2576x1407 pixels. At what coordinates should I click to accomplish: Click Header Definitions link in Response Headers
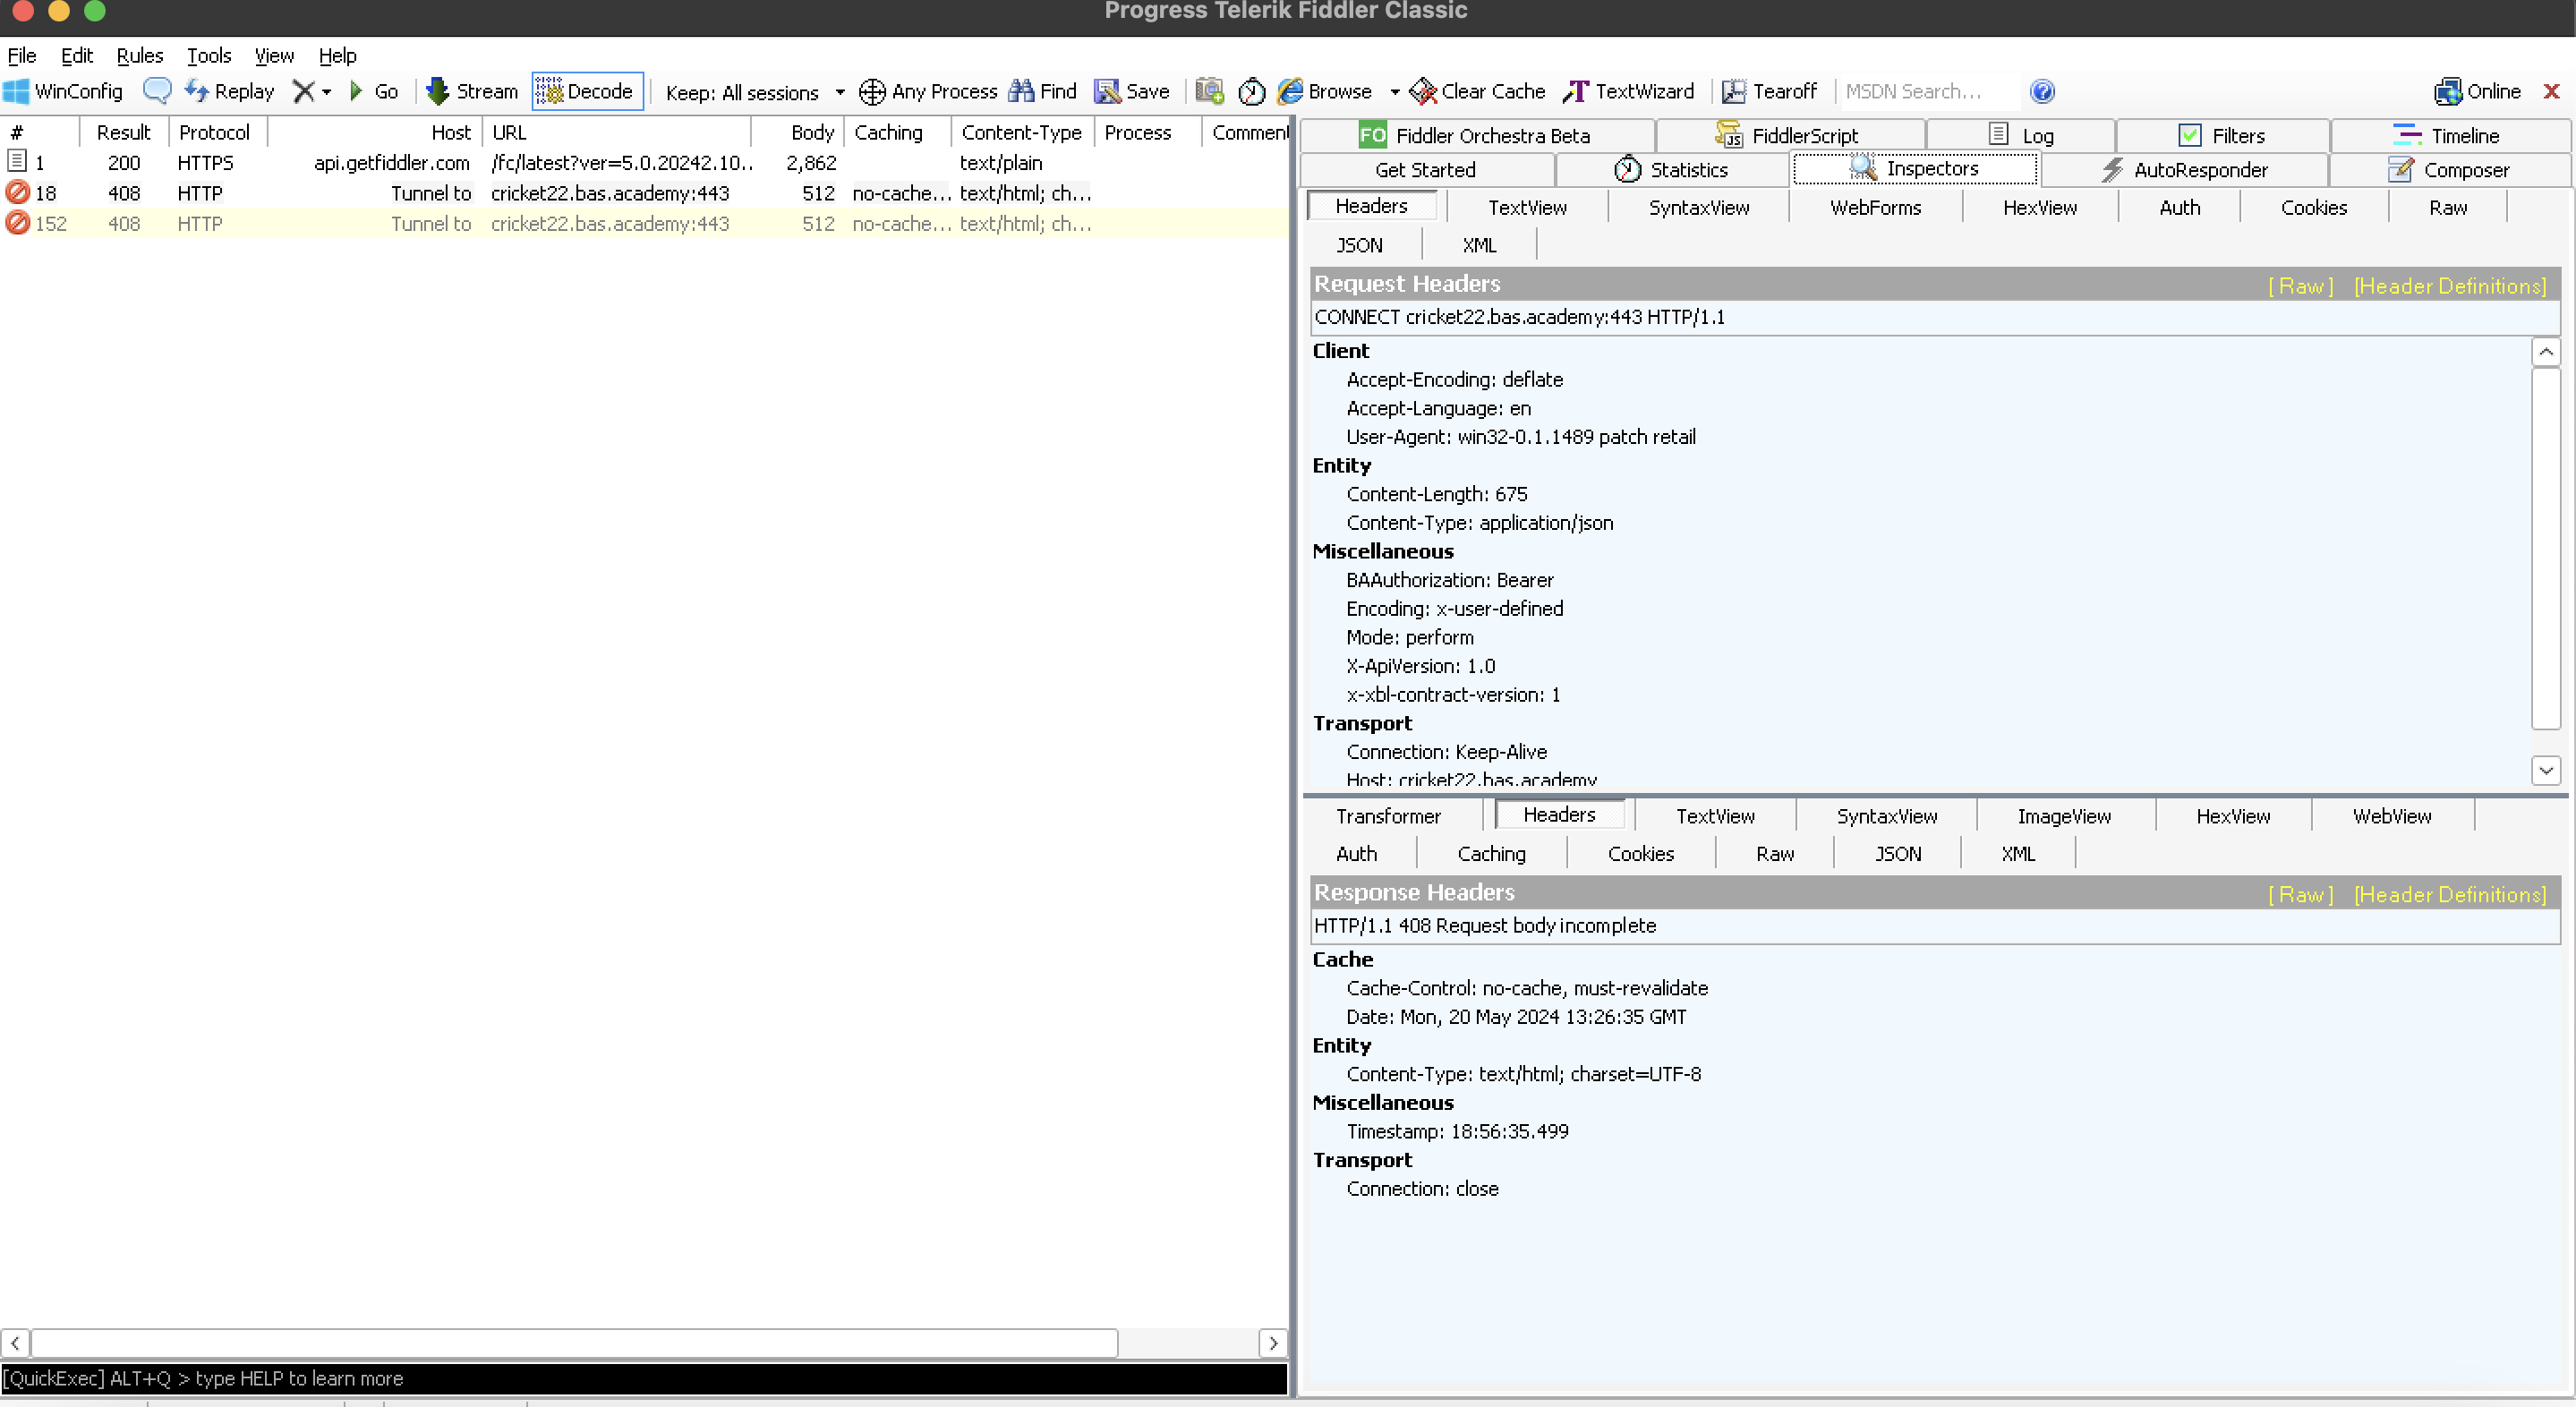(2449, 894)
